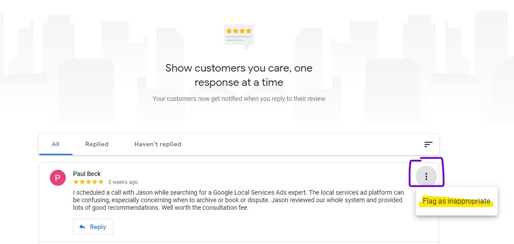Click the first star of Paul Beck's rating
The width and height of the screenshot is (514, 244).
pos(76,182)
